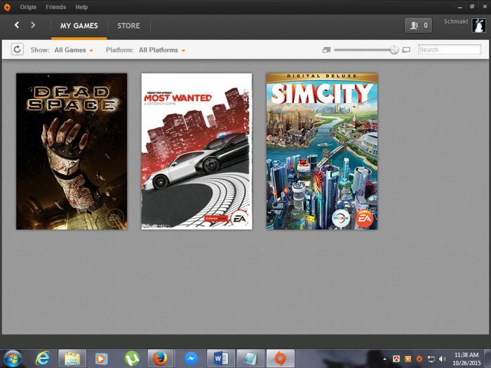Open network status tray icon
Image resolution: width=491 pixels, height=368 pixels.
431,359
